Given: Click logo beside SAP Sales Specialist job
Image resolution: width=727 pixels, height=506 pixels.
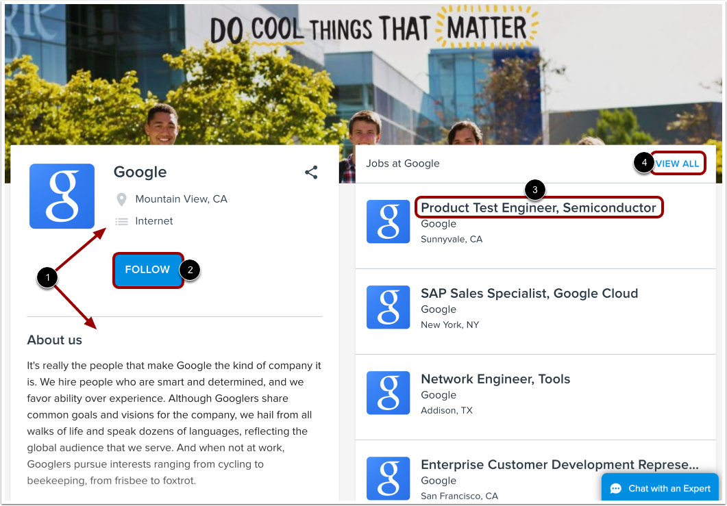Looking at the screenshot, I should pos(388,307).
